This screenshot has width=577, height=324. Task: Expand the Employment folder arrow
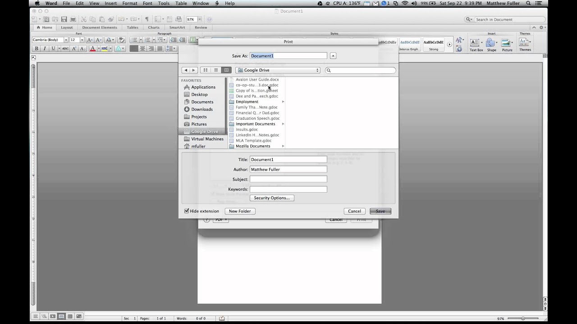coord(283,102)
